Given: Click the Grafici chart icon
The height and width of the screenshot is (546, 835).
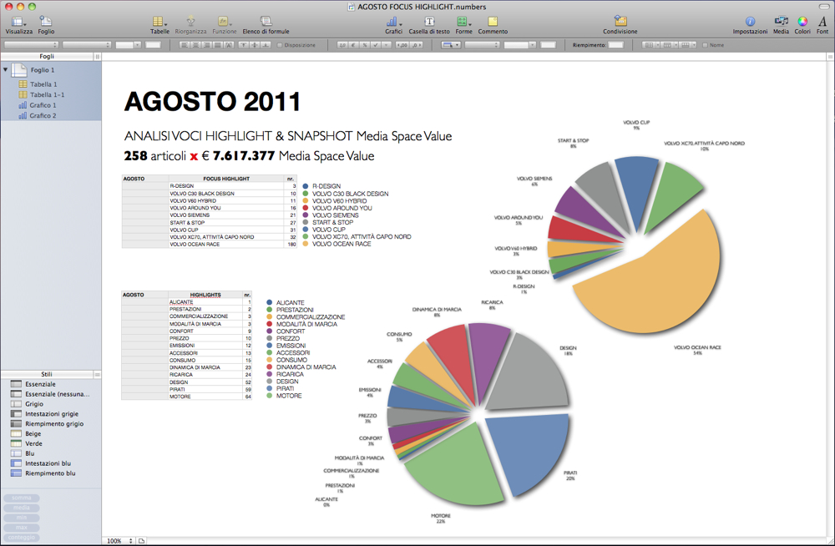Looking at the screenshot, I should [x=392, y=22].
